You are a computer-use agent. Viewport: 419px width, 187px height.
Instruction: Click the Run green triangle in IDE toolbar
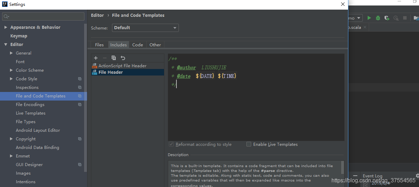[369, 18]
